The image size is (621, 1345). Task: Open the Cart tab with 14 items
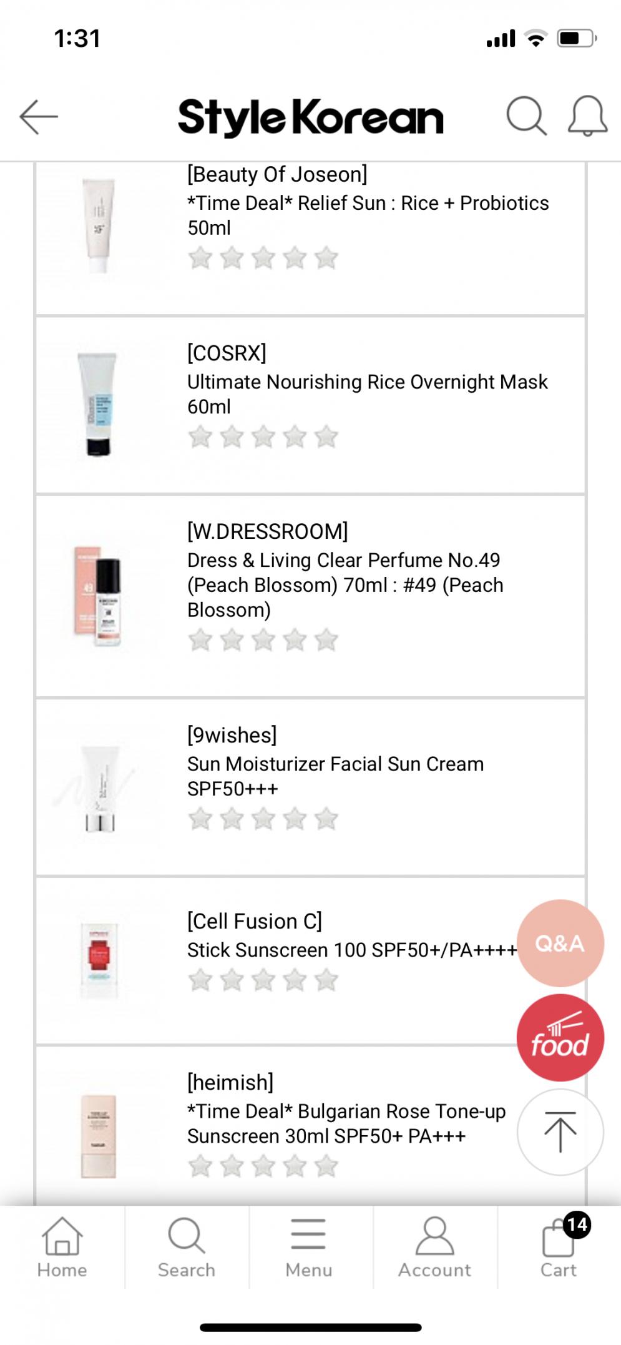(559, 1246)
